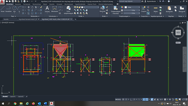This screenshot has width=188, height=106.
Task: Click the object color wheel swatch
Action: click(x=122, y=7)
